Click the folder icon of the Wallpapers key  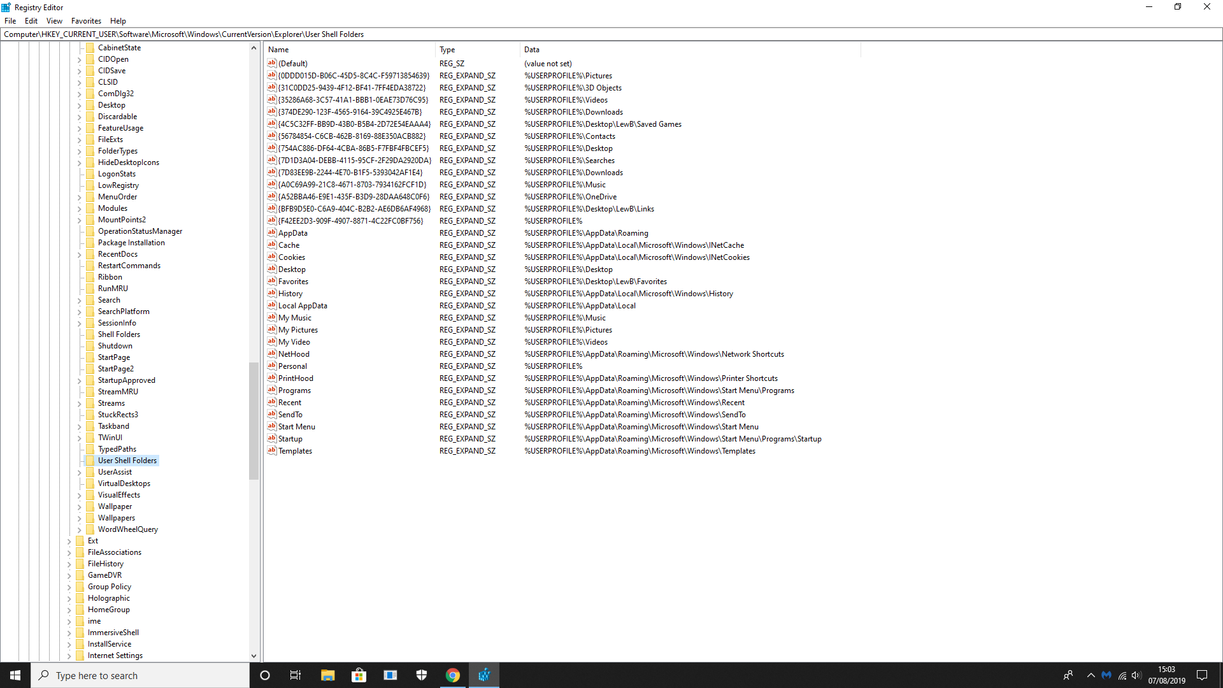point(90,518)
